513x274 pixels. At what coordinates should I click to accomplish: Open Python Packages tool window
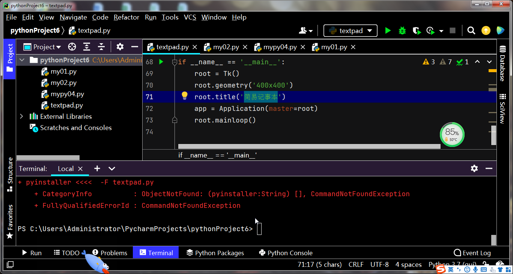[x=215, y=253]
